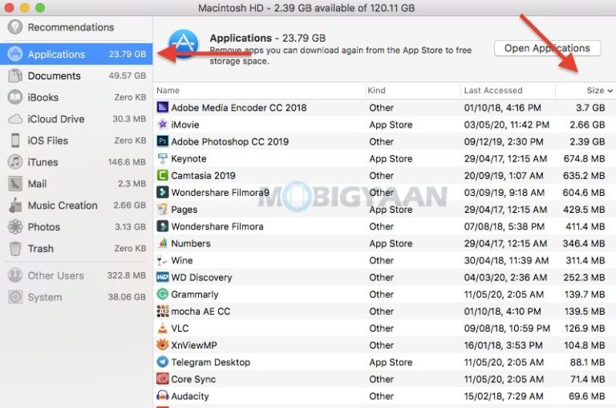Click the Camtasia 2019 green icon
616x408 pixels.
[163, 175]
